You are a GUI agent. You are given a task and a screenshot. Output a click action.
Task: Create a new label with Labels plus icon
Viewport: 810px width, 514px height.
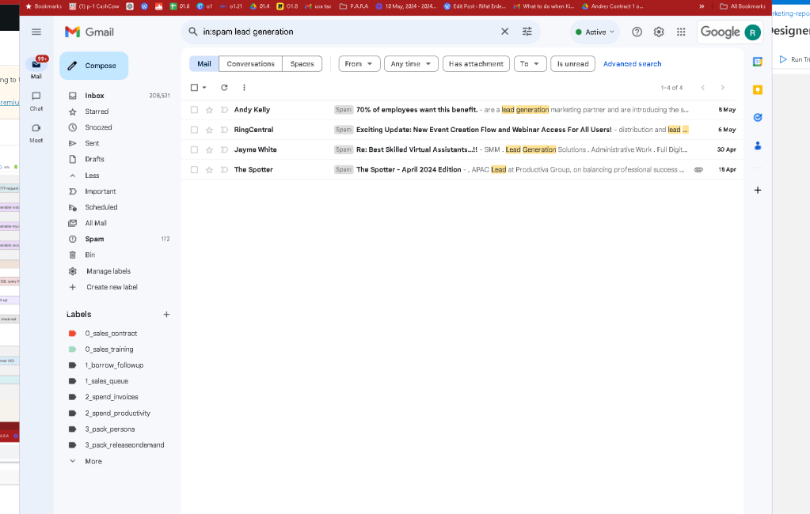(x=166, y=314)
